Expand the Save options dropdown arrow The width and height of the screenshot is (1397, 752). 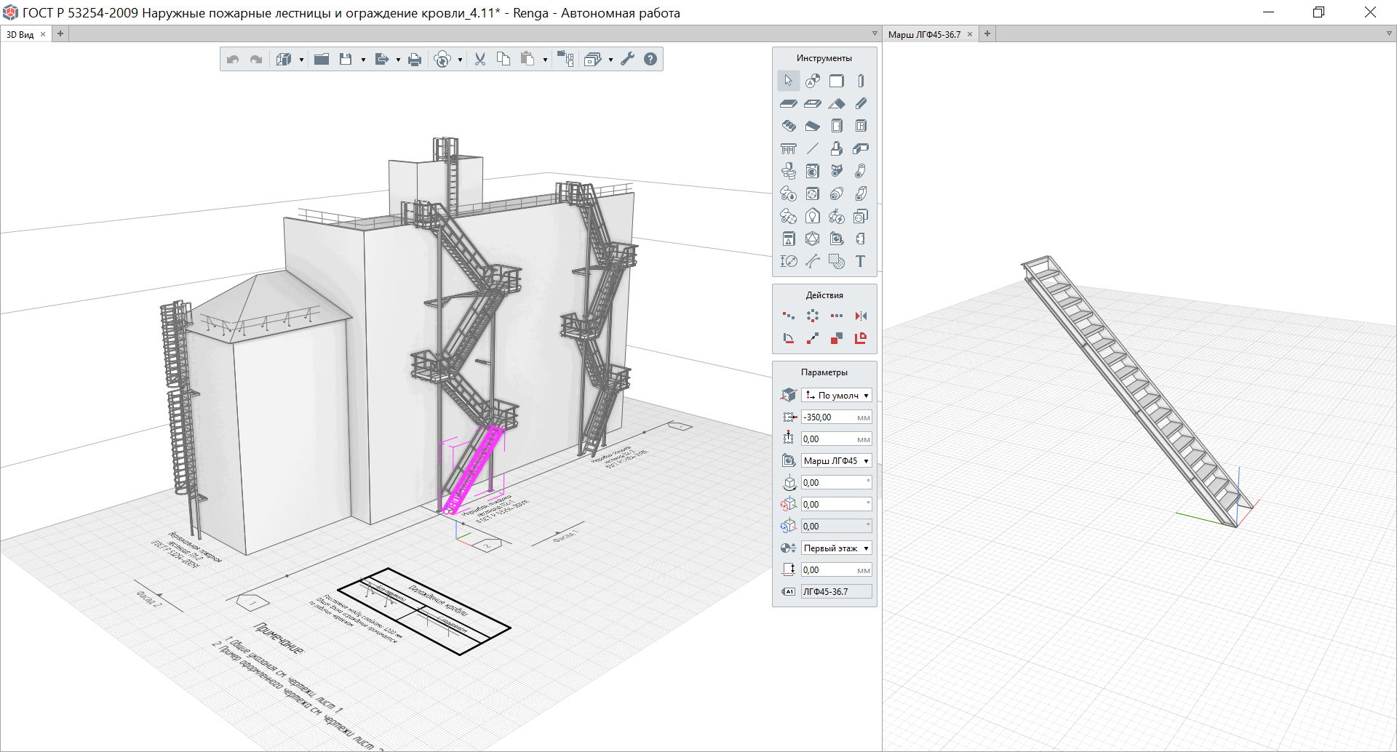(x=363, y=60)
